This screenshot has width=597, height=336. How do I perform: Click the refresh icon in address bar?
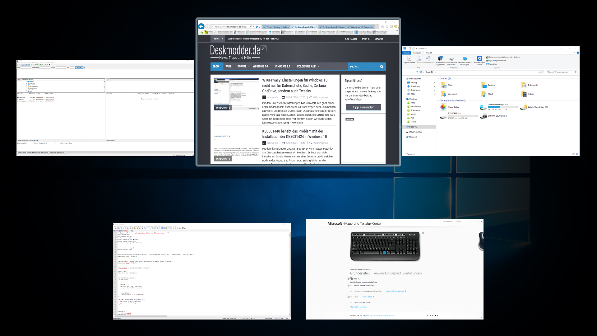[x=260, y=27]
